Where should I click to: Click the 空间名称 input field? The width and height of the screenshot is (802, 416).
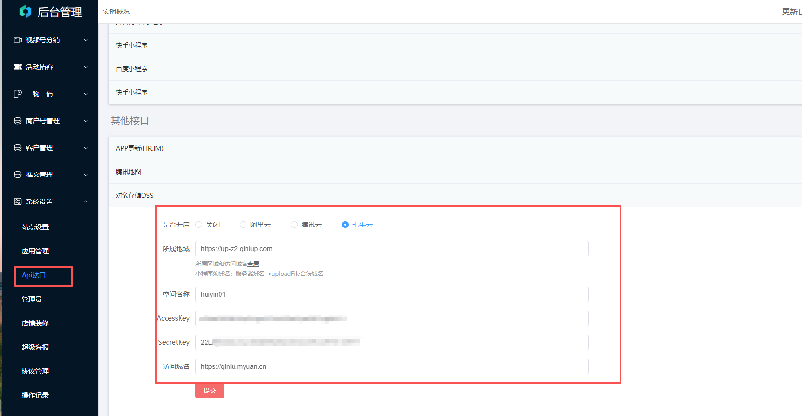coord(391,294)
